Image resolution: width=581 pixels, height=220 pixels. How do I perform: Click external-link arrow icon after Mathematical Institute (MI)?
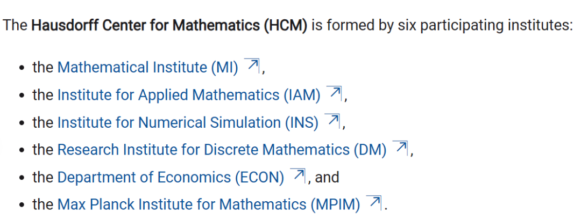click(x=252, y=65)
